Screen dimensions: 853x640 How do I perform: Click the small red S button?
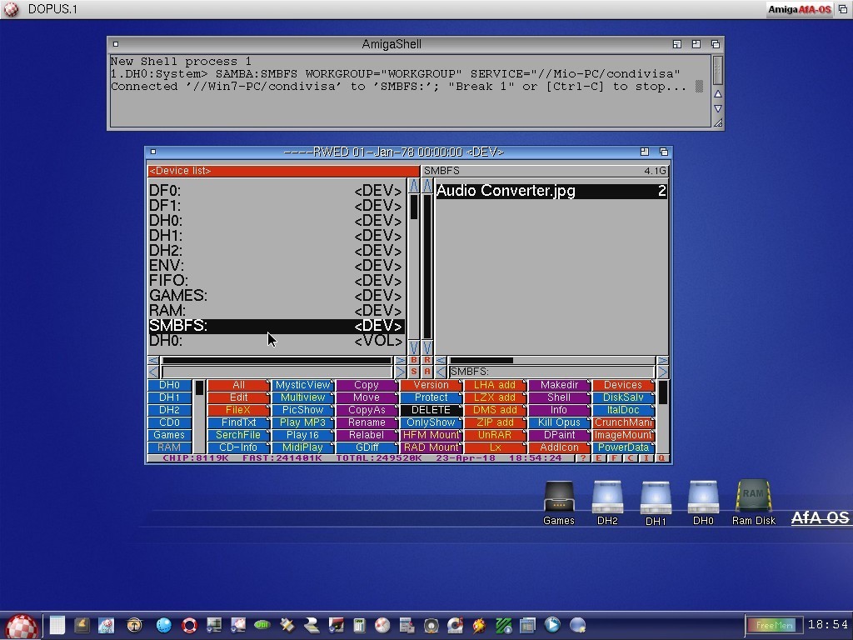414,372
